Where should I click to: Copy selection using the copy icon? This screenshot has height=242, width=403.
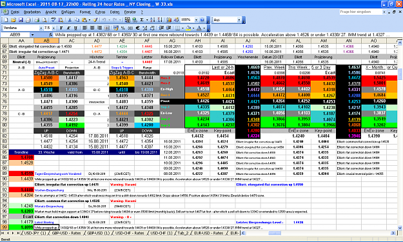[77, 20]
